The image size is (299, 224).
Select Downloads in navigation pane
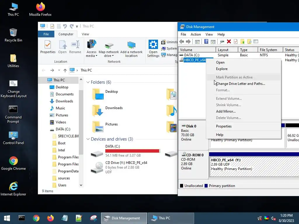pos(64,101)
